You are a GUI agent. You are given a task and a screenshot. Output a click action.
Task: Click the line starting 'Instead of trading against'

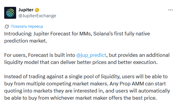(86, 76)
